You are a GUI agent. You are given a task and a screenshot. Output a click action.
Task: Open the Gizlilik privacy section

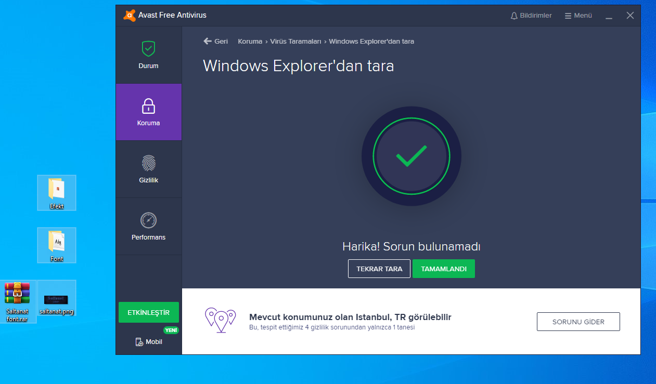(148, 169)
